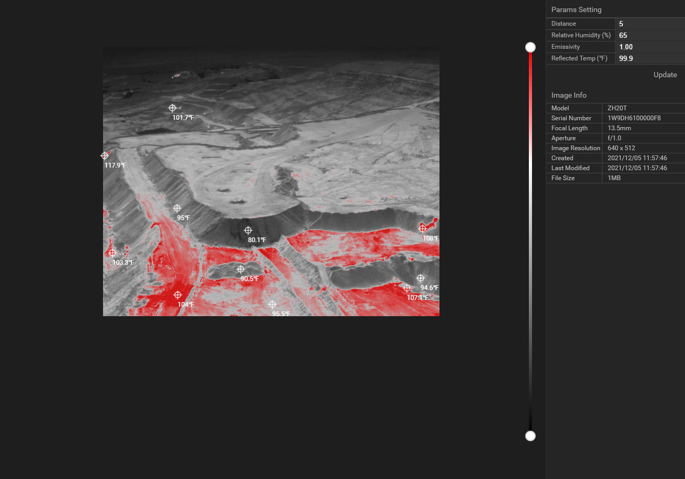Focus the Relative Humidity value field
Screen dimensions: 685x479
(650, 35)
